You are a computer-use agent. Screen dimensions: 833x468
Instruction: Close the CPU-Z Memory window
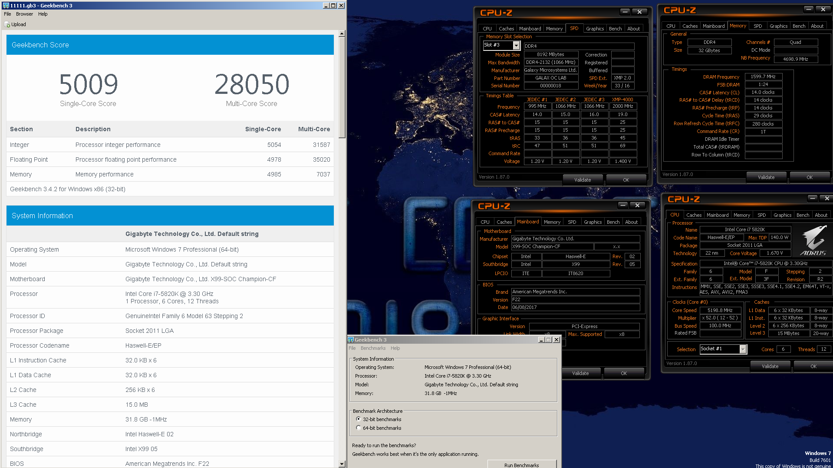[823, 9]
